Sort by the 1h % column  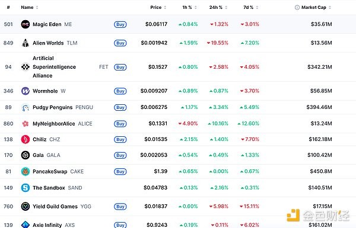click(189, 8)
